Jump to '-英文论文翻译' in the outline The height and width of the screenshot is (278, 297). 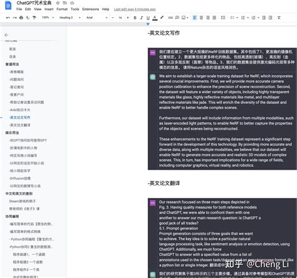pos(20,125)
